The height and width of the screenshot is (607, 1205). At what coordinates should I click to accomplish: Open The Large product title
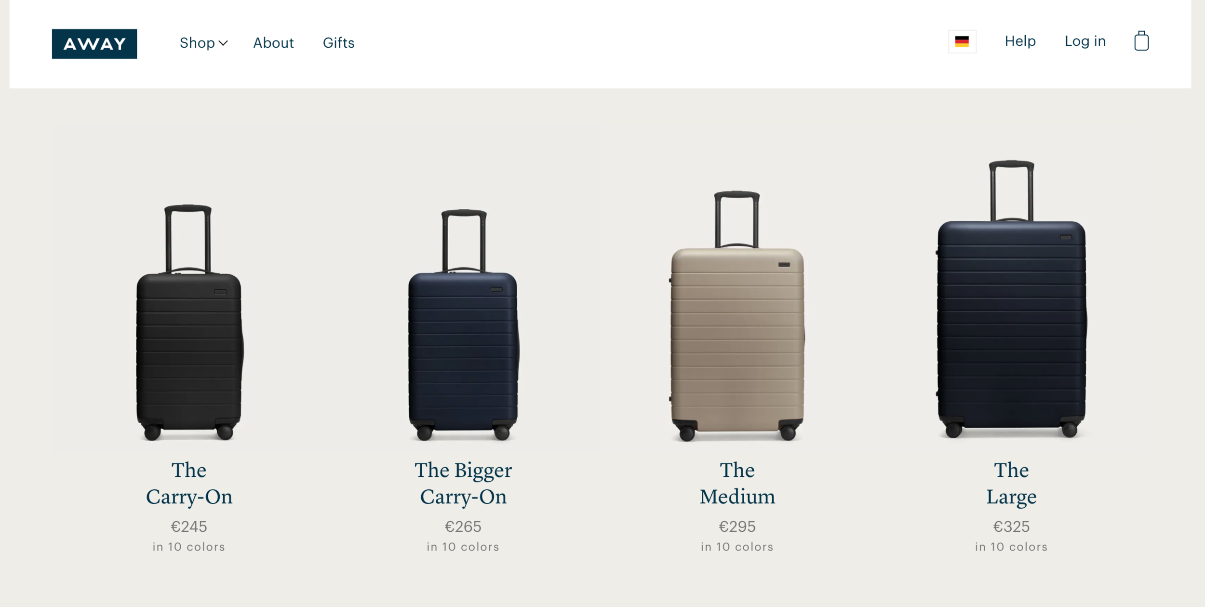click(x=1011, y=483)
